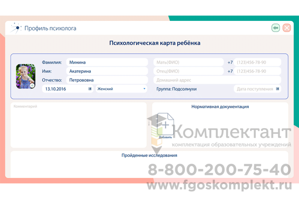
Task: Click the Имя field containing Акатерина
Action: [x=107, y=71]
